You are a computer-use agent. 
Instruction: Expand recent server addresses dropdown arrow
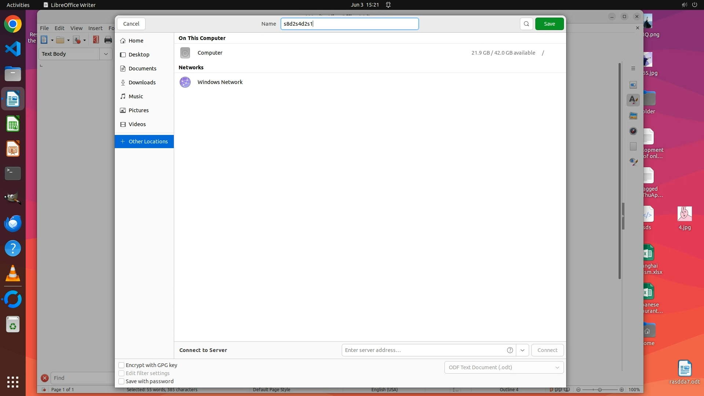[x=522, y=350]
